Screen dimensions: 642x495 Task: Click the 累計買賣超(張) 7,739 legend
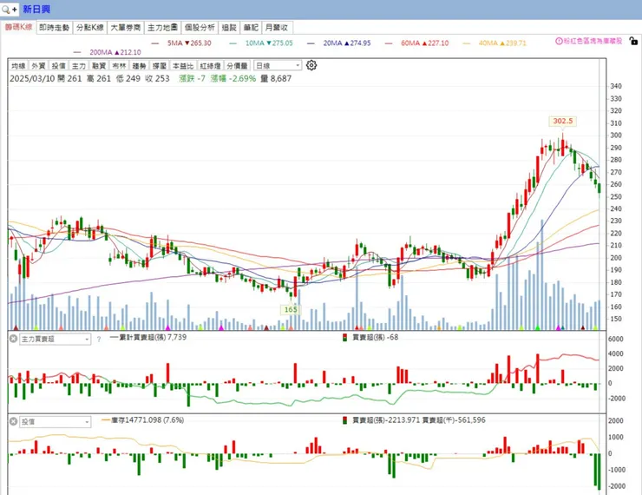[148, 337]
